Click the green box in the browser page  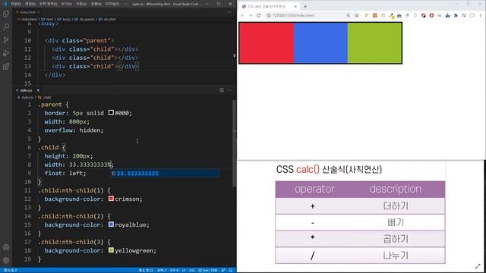[x=374, y=43]
